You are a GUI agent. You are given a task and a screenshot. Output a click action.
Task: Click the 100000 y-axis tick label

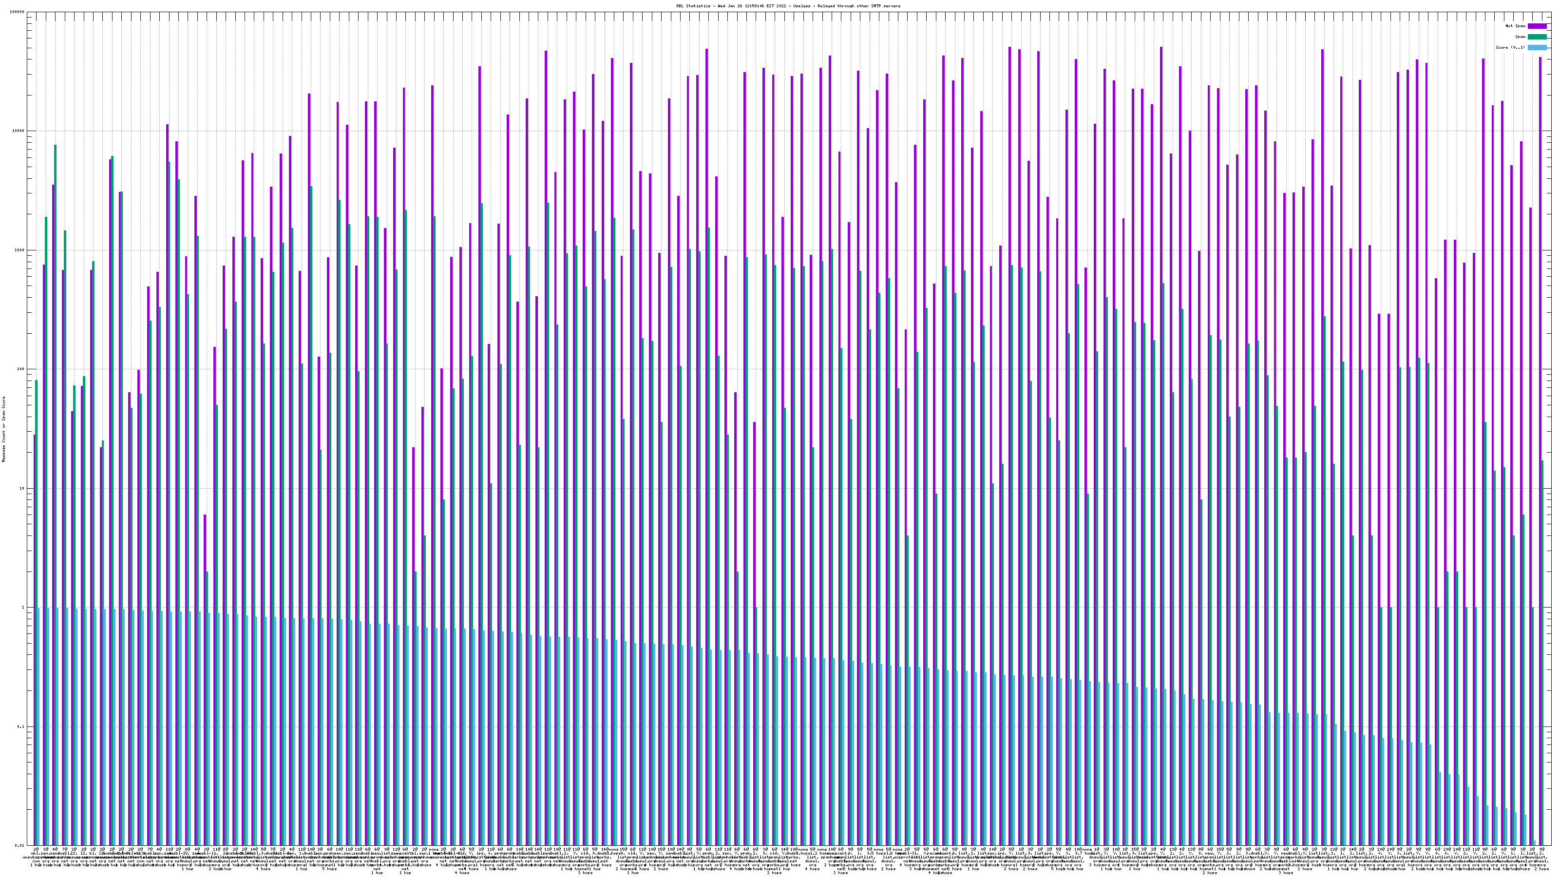tap(18, 12)
